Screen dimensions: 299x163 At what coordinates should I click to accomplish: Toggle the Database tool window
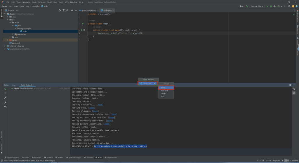click(297, 31)
